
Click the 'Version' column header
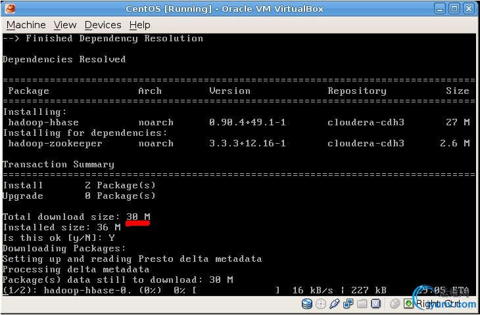(x=229, y=91)
